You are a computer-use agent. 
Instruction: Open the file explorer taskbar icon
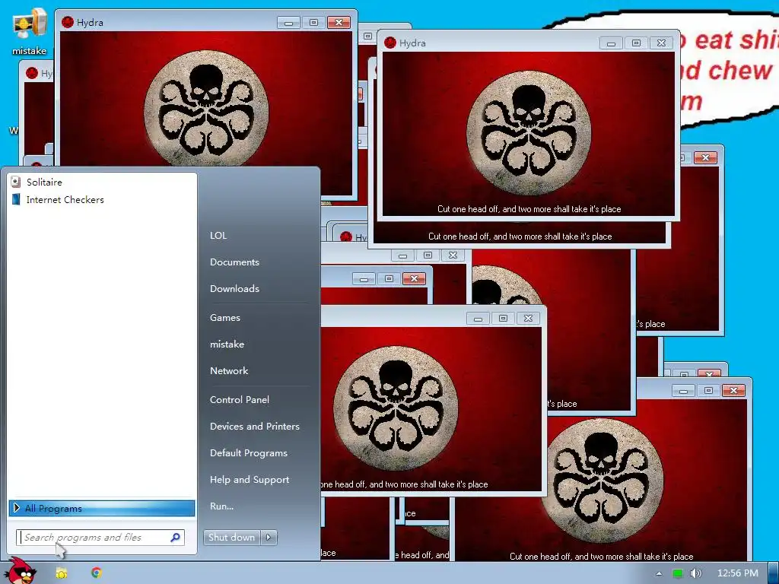click(61, 573)
